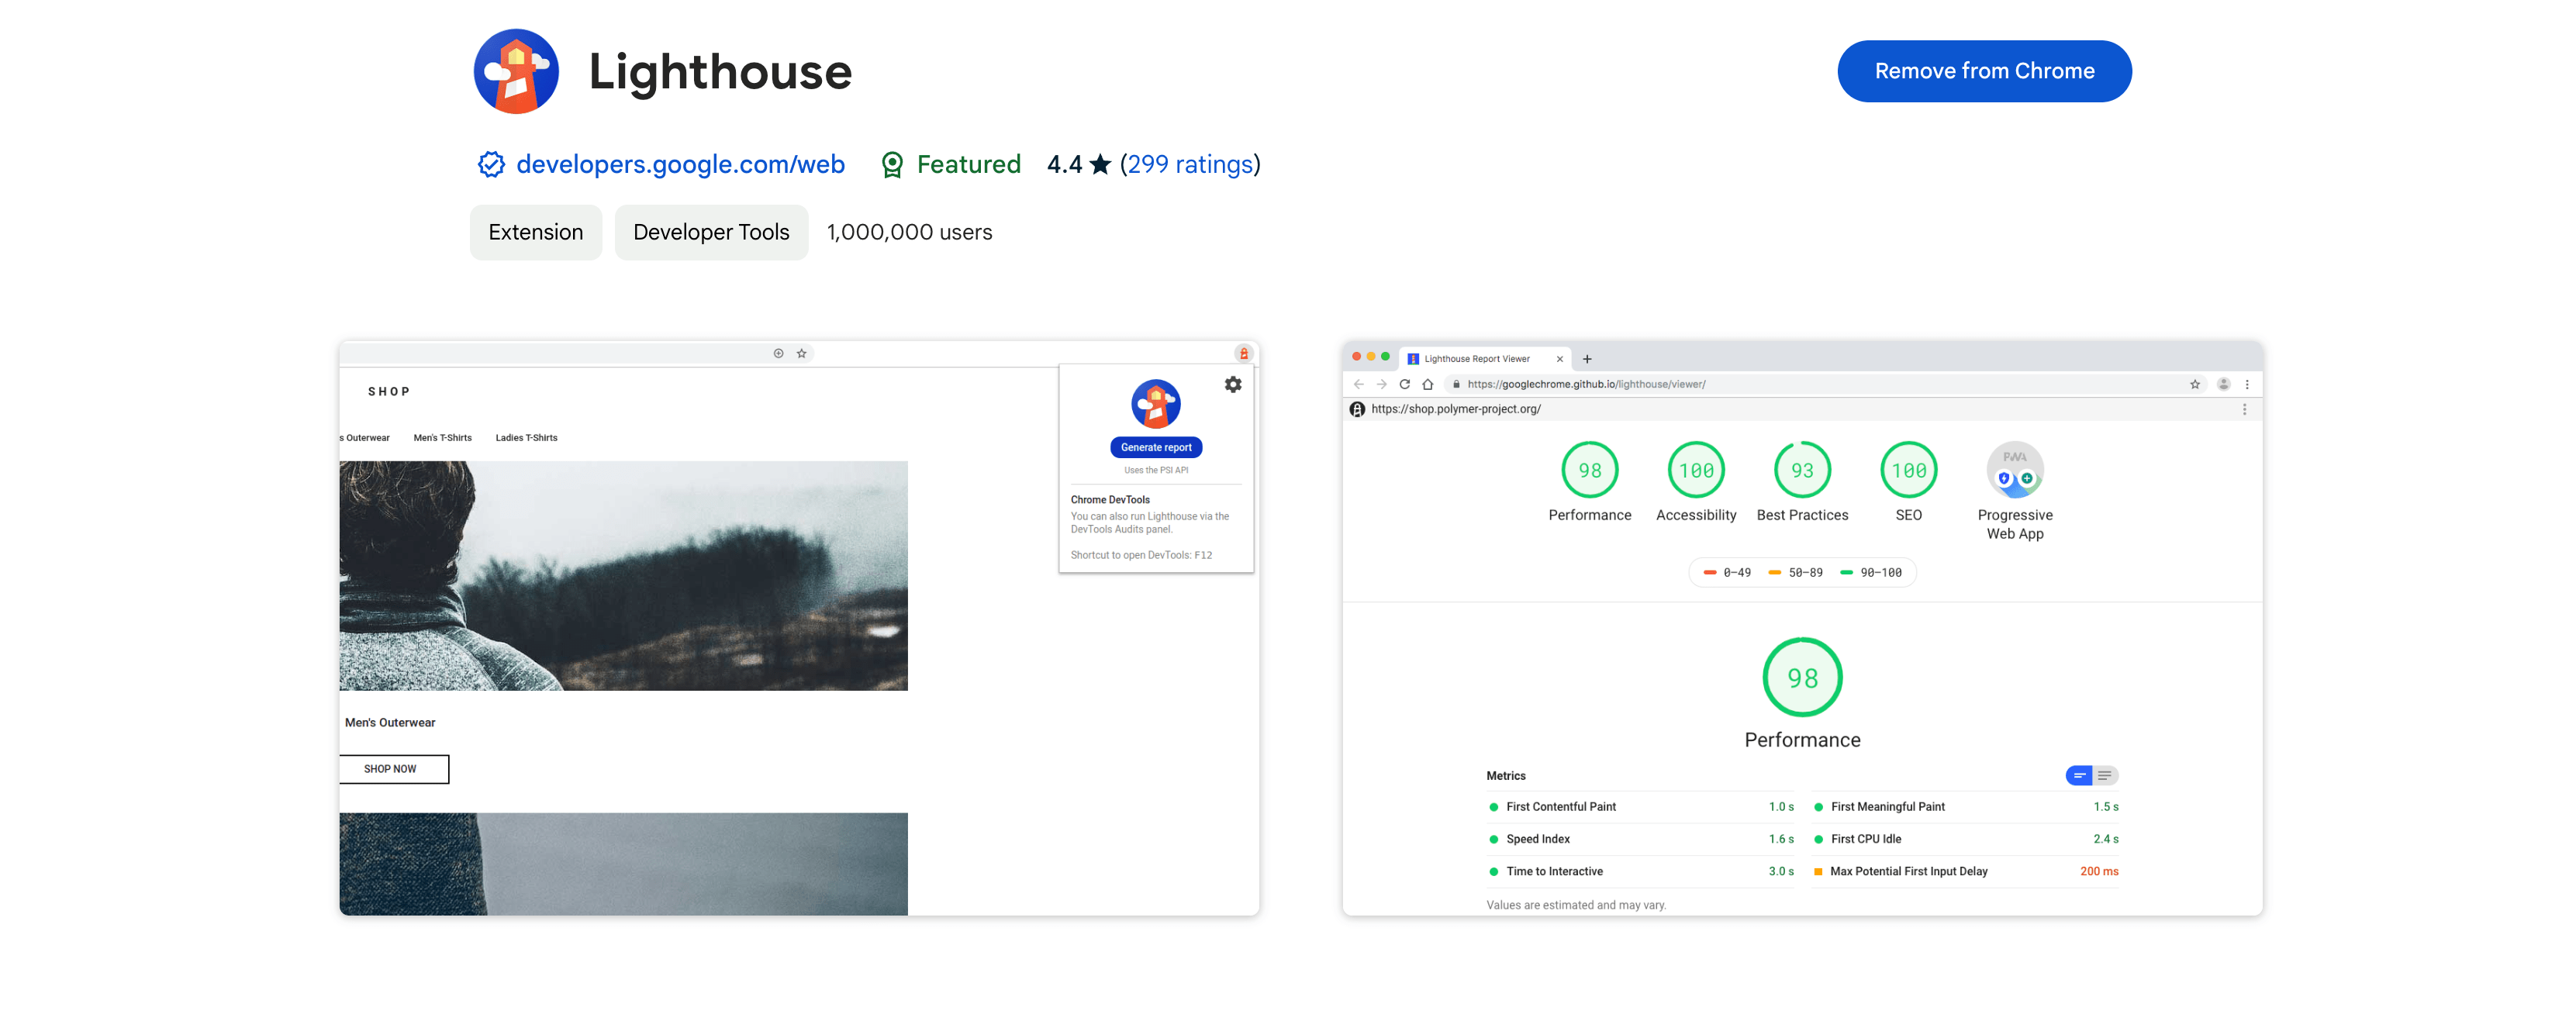
Task: Click the Men's Outerwear label
Action: [390, 722]
